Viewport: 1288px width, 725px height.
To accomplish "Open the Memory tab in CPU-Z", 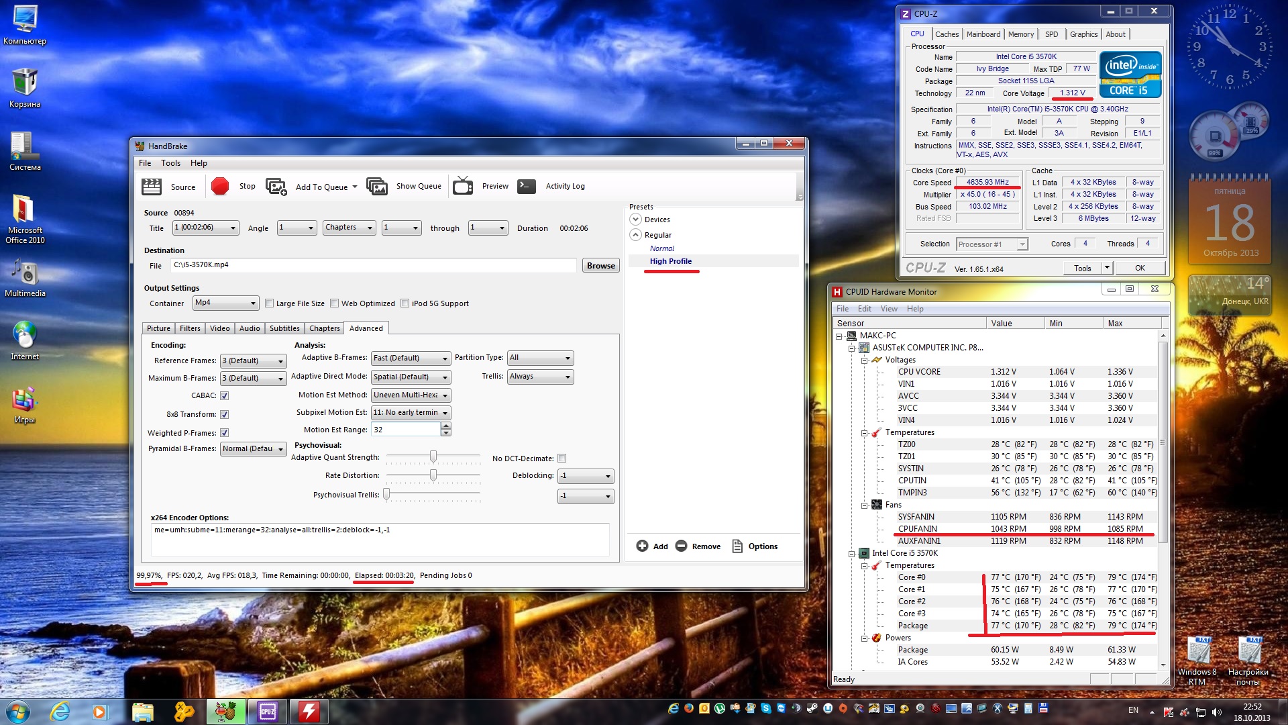I will (1020, 34).
